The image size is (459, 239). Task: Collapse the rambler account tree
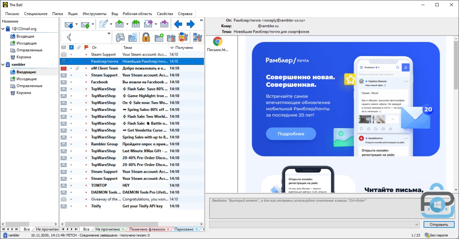click(3, 65)
